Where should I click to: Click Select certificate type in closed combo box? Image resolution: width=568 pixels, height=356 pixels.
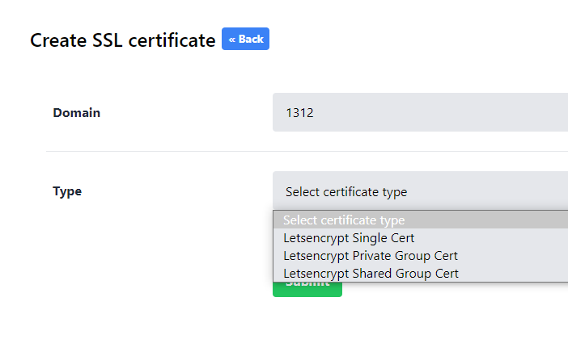[346, 192]
